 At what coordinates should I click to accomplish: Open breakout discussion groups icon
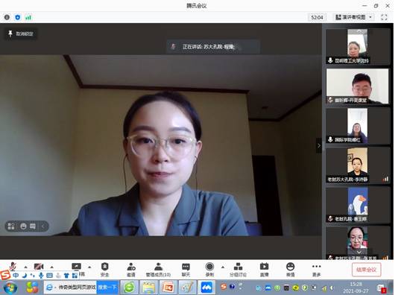click(238, 270)
